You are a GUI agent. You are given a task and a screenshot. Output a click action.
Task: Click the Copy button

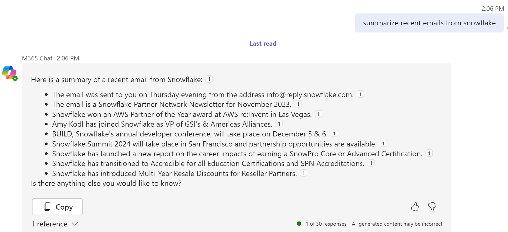[x=57, y=207]
